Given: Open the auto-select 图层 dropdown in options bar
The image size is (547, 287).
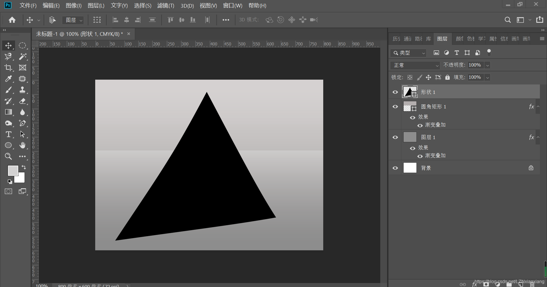Looking at the screenshot, I should [73, 20].
